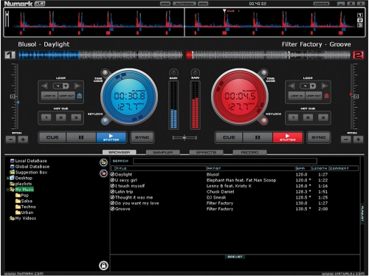The image size is (369, 276).
Task: Toggle Time Code on deck 2
Action: 263,73
